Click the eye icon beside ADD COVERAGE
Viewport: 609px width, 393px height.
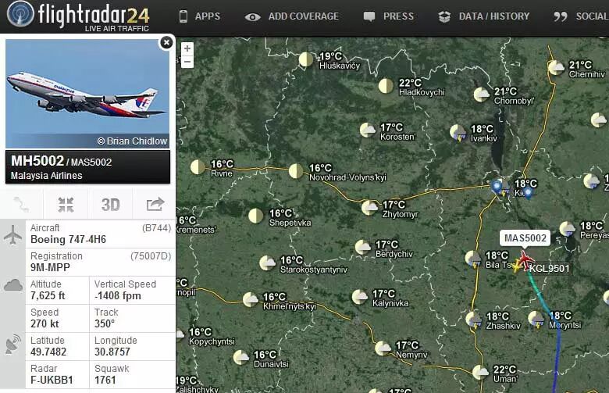click(252, 17)
